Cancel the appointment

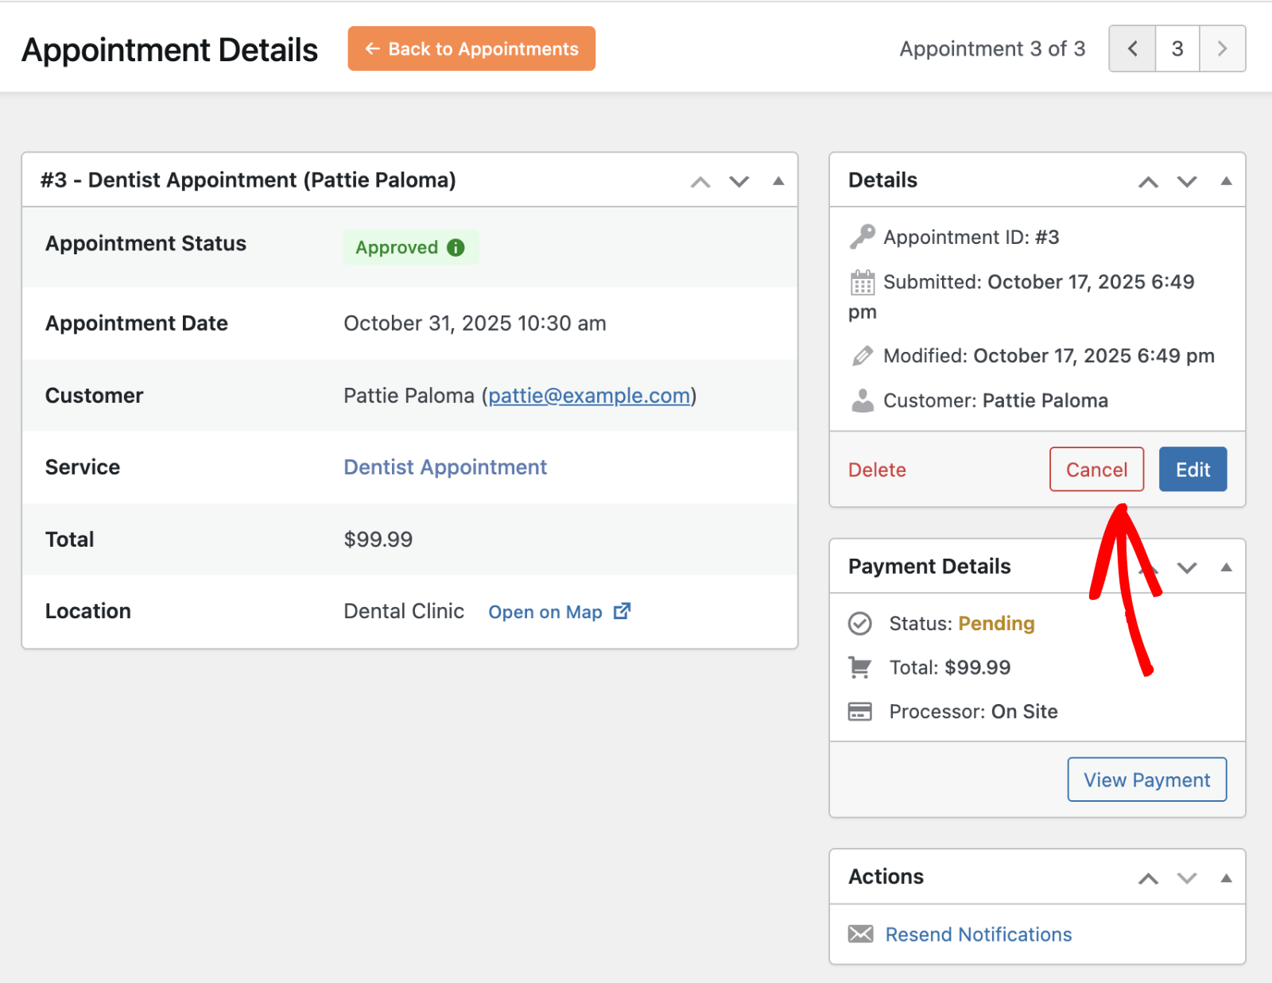tap(1096, 469)
